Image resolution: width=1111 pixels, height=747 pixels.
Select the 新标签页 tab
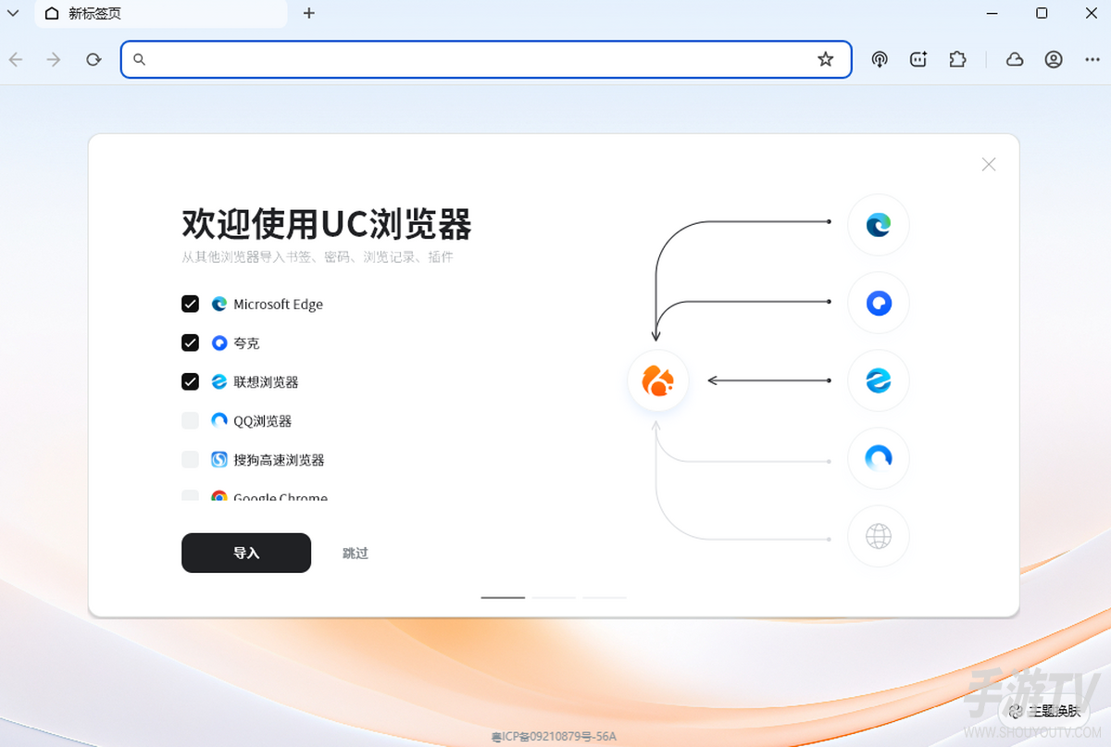tap(160, 14)
